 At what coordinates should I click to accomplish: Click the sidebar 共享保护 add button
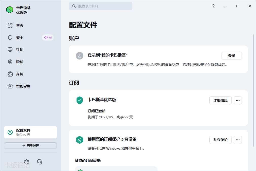[30, 145]
